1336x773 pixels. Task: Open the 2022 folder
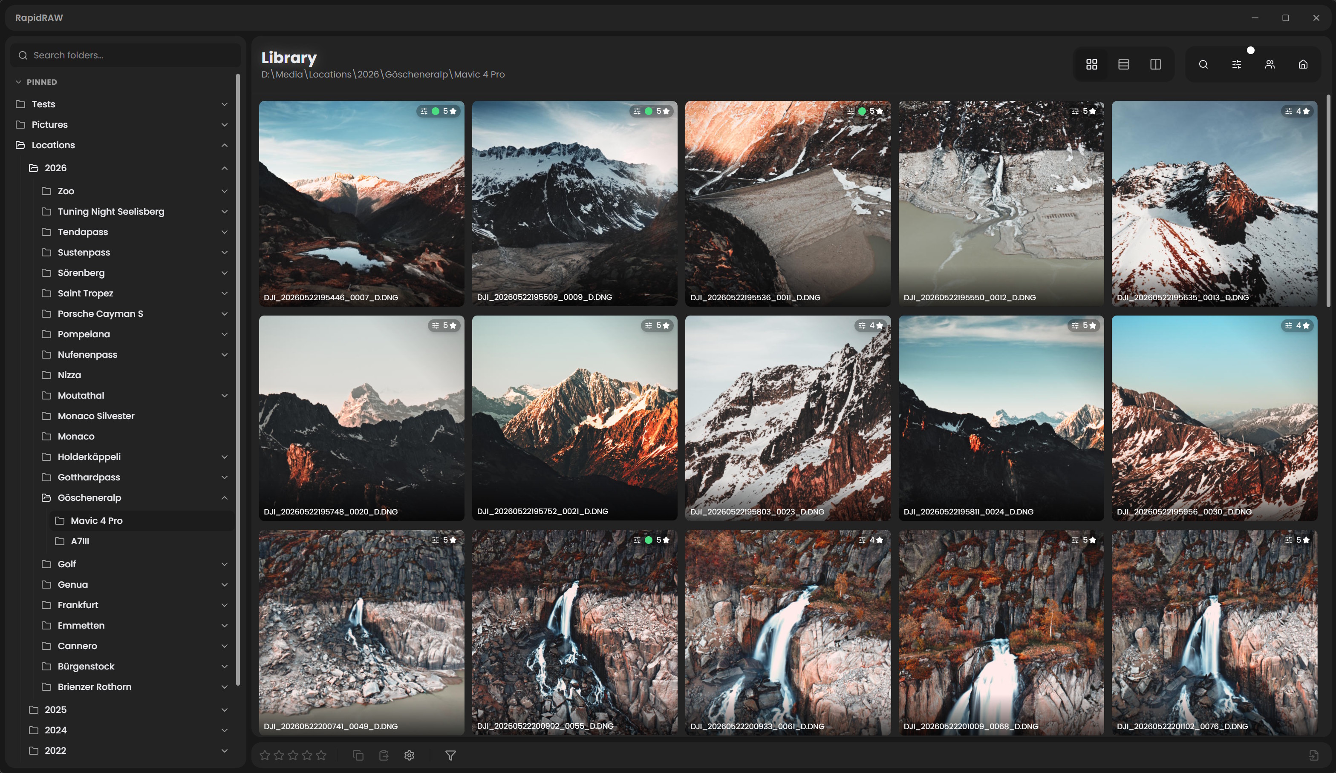[56, 751]
